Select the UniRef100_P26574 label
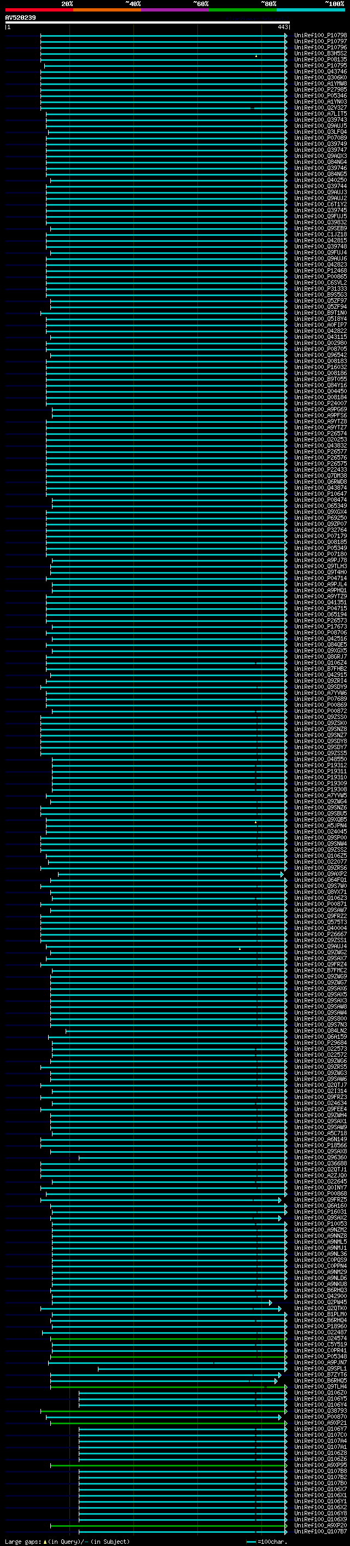Screen dimensions: 350x1546 (x=320, y=433)
